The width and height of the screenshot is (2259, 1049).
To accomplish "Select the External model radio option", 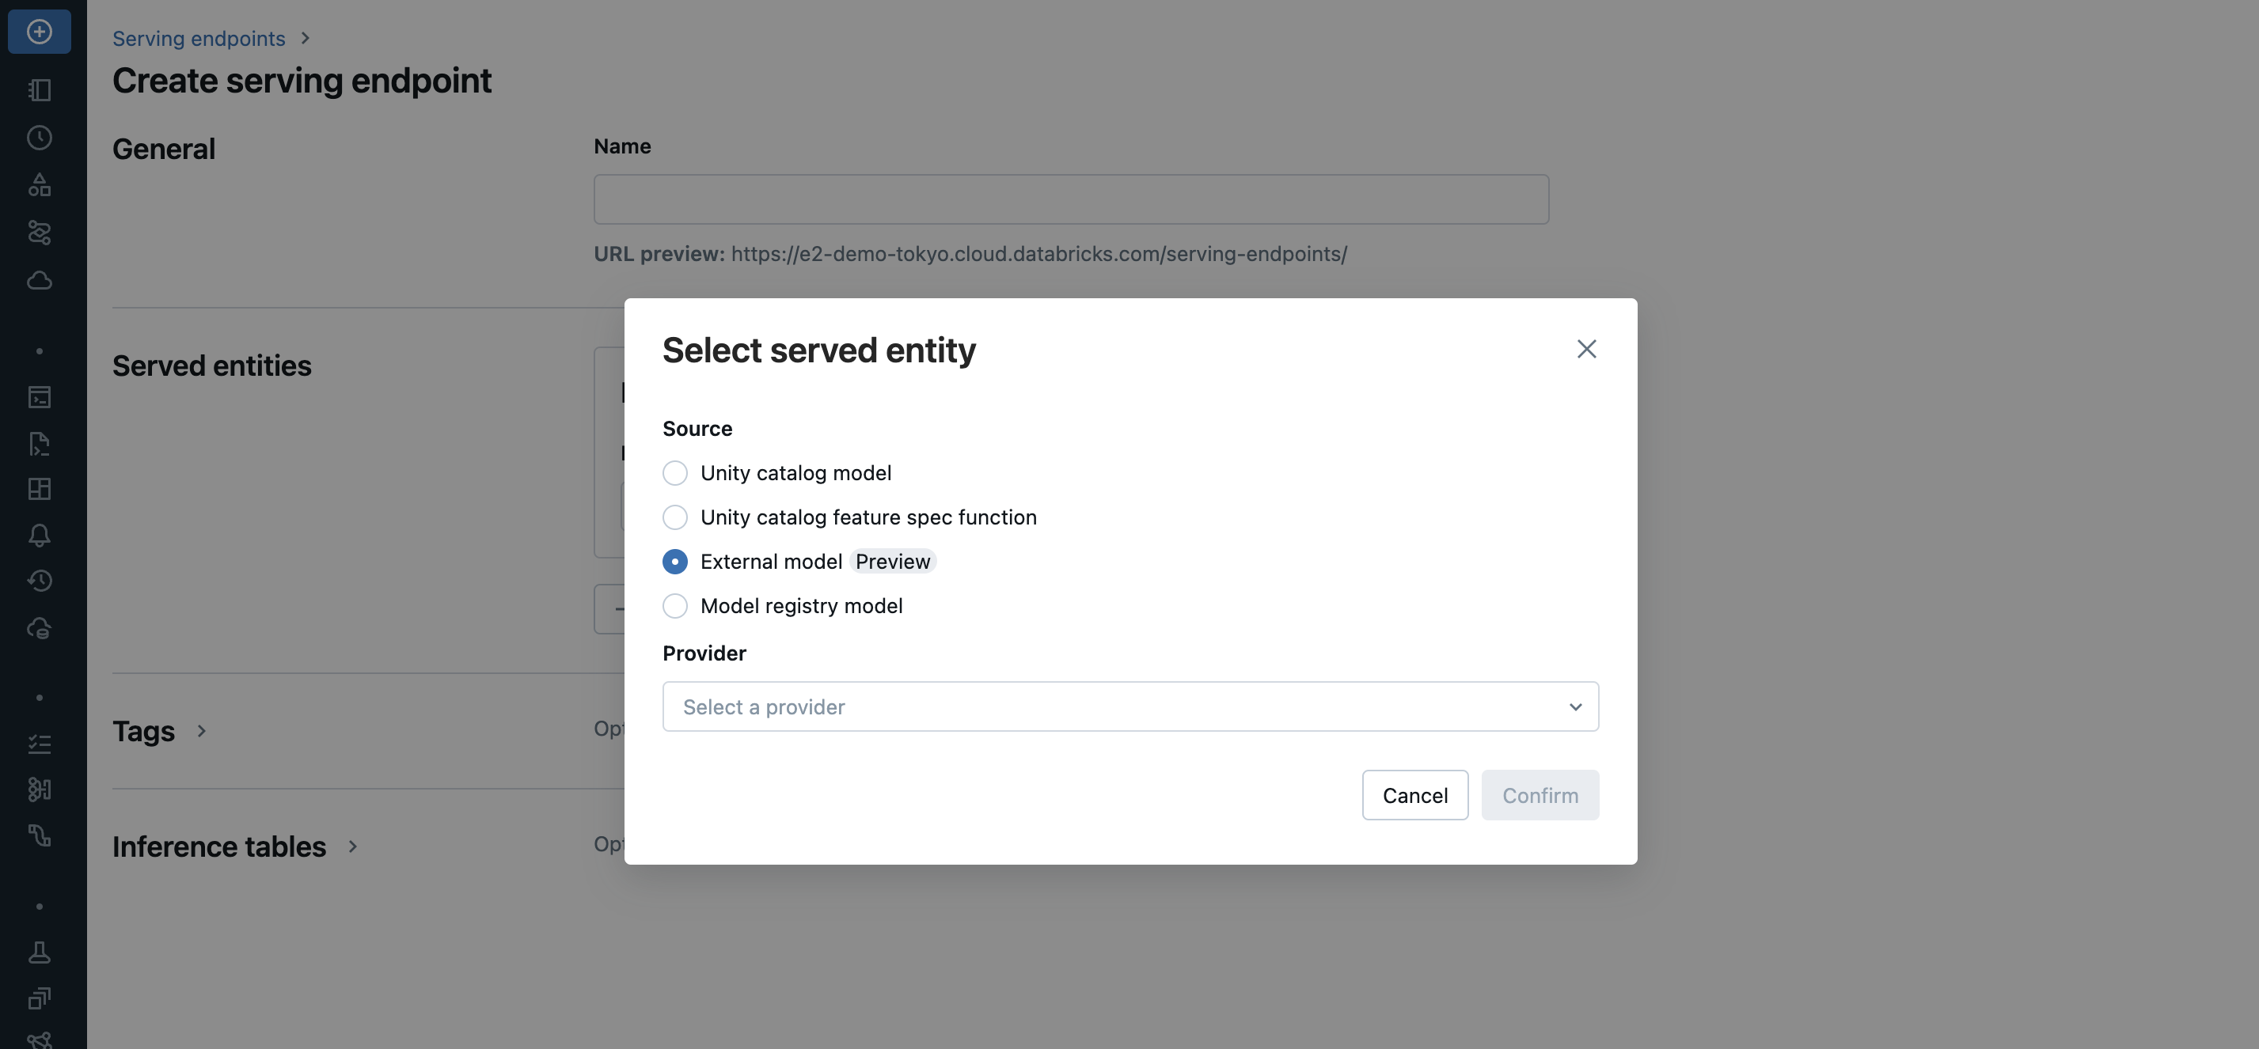I will pyautogui.click(x=675, y=562).
